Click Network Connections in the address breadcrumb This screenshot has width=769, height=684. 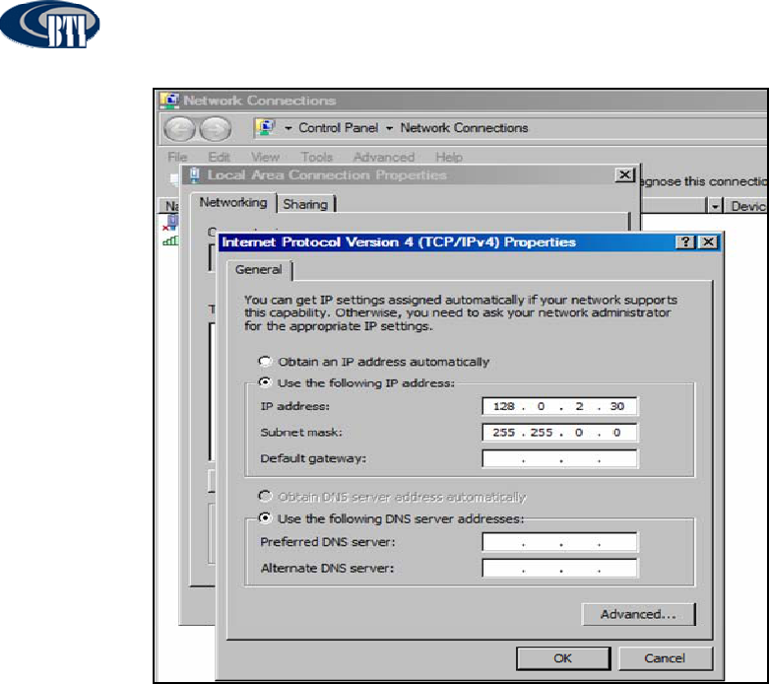(x=464, y=128)
